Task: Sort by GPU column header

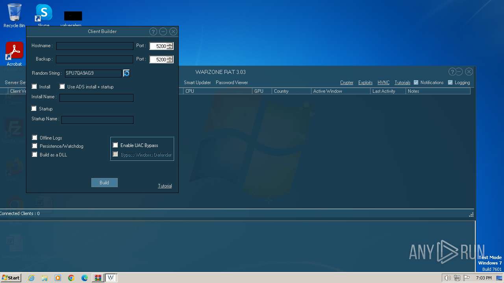Action: (262, 91)
